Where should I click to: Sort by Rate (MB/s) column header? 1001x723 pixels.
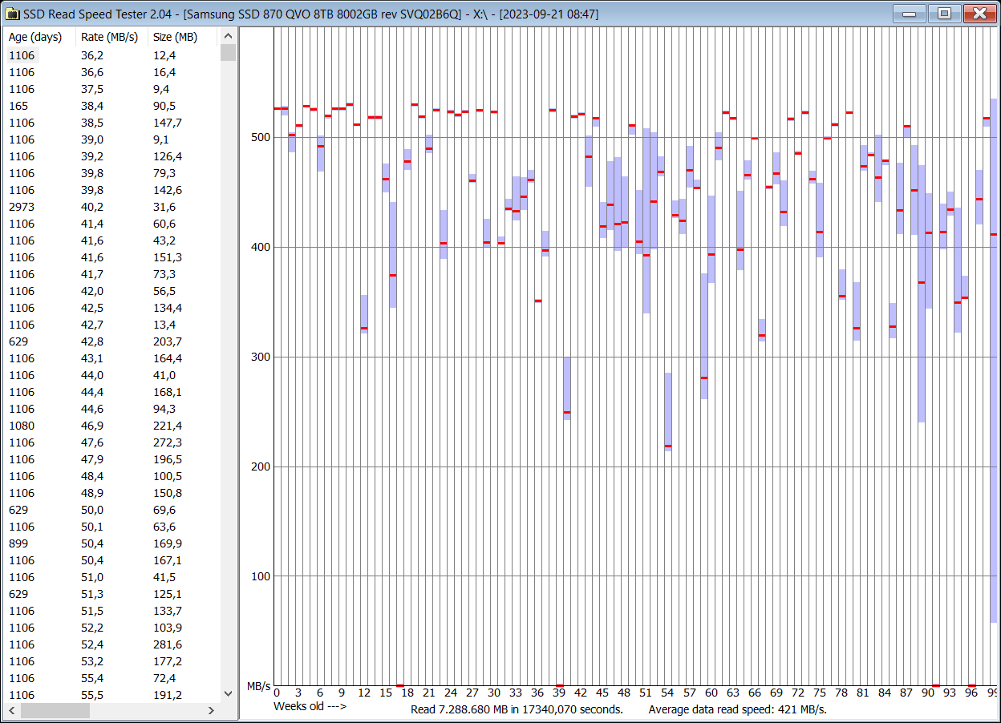pos(112,37)
